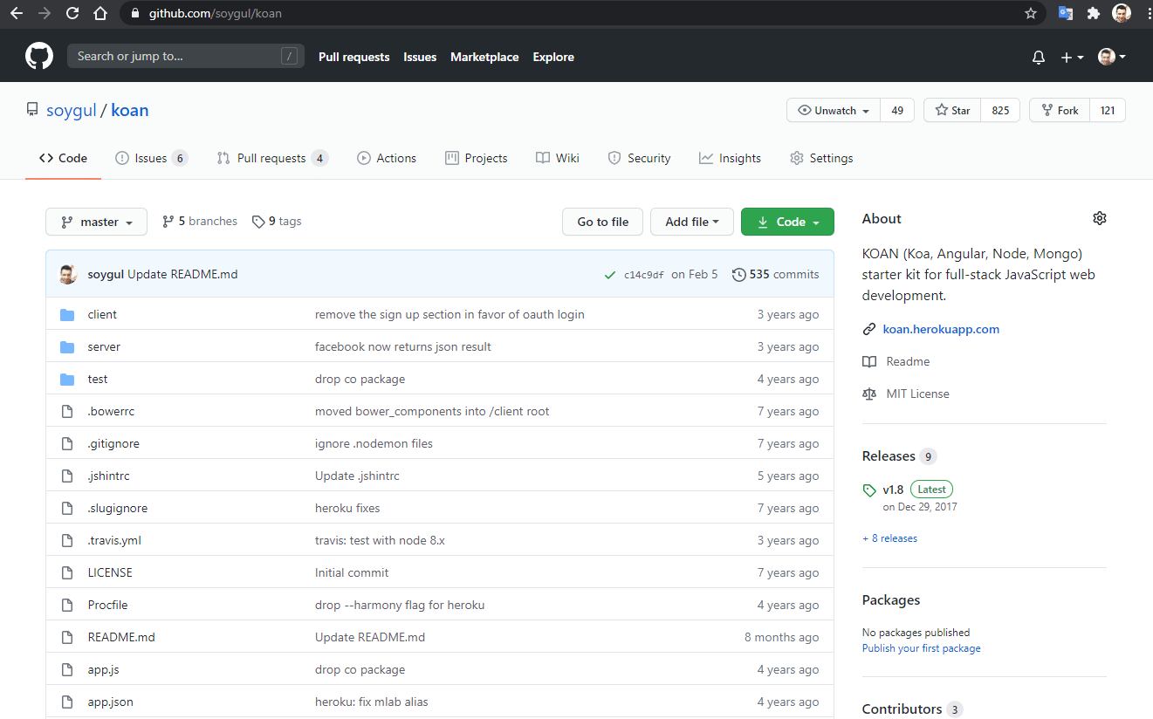
Task: Click file icon beside LICENSE
Action: 67,572
